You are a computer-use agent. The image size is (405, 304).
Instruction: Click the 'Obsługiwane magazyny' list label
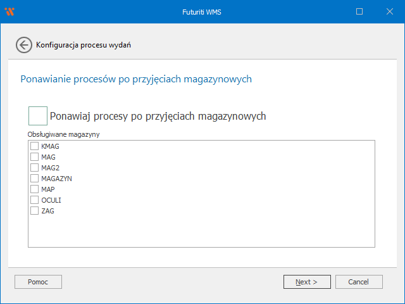coord(64,134)
